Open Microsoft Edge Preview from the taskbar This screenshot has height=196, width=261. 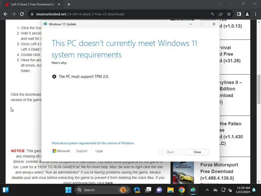pos(137,190)
